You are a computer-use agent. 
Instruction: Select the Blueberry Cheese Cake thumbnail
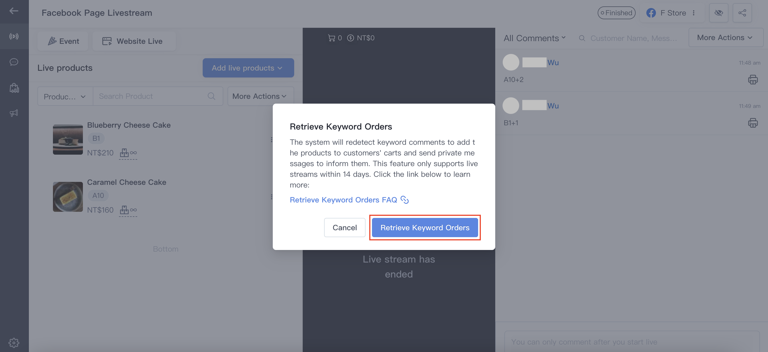[x=68, y=139]
